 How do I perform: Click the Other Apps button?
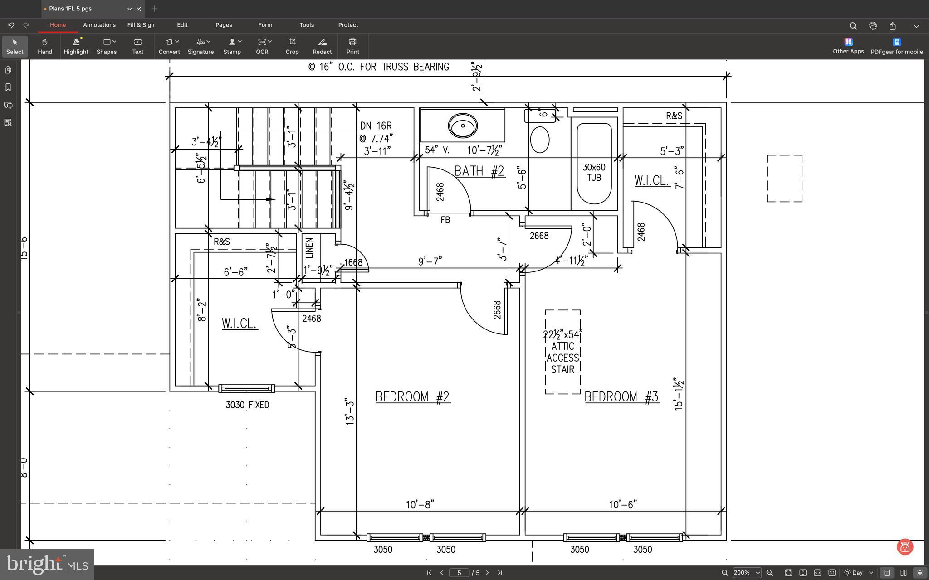point(848,46)
